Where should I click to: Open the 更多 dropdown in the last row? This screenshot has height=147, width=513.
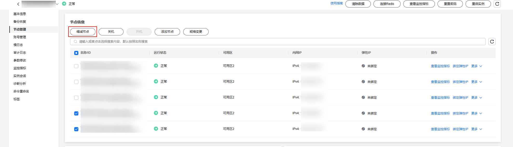click(477, 129)
